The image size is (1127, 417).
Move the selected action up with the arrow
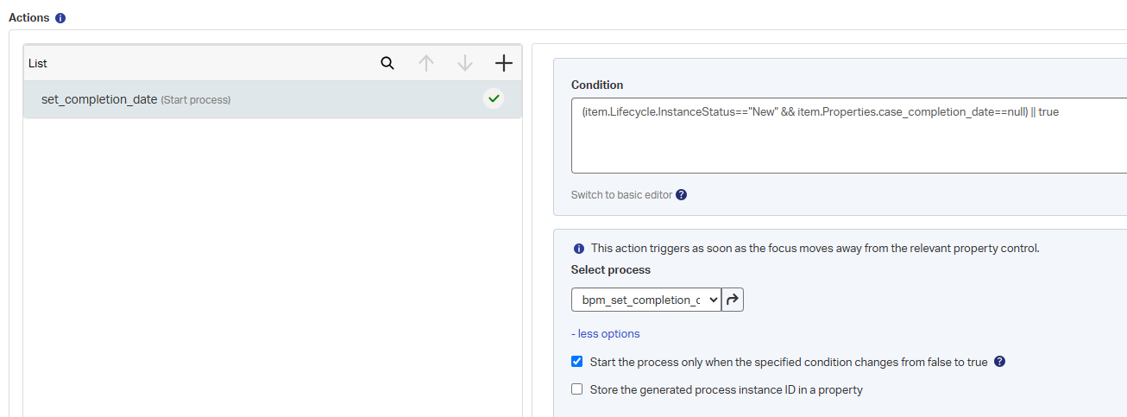tap(425, 63)
